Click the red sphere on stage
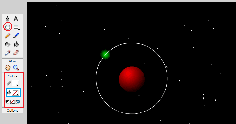The width and height of the screenshot is (236, 124). [x=132, y=79]
